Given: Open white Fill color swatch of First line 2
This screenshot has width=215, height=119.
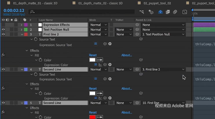Looking at the screenshot, I should [92, 60].
